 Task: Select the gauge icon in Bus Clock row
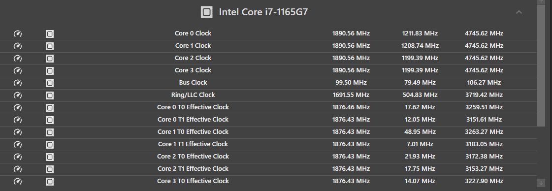(x=18, y=83)
